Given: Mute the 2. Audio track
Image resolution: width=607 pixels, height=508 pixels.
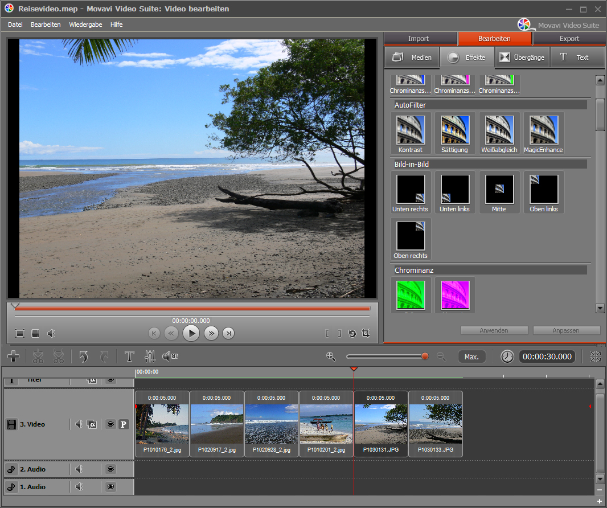Looking at the screenshot, I should click(79, 469).
